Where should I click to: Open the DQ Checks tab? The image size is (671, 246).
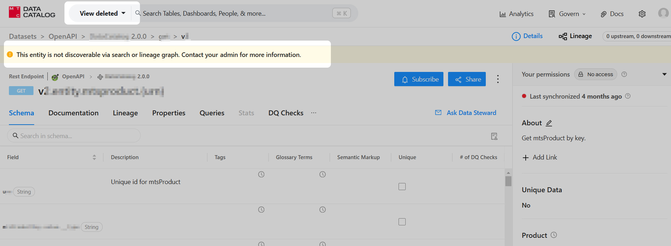(x=286, y=113)
